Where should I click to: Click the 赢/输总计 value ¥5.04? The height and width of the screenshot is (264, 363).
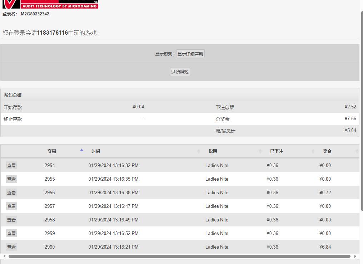350,131
